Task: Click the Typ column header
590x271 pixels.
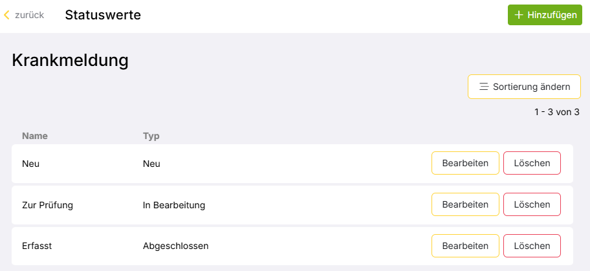Action: (x=151, y=136)
